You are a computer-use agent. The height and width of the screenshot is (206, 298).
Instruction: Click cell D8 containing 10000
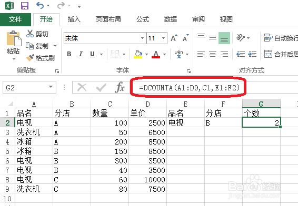click(147, 179)
